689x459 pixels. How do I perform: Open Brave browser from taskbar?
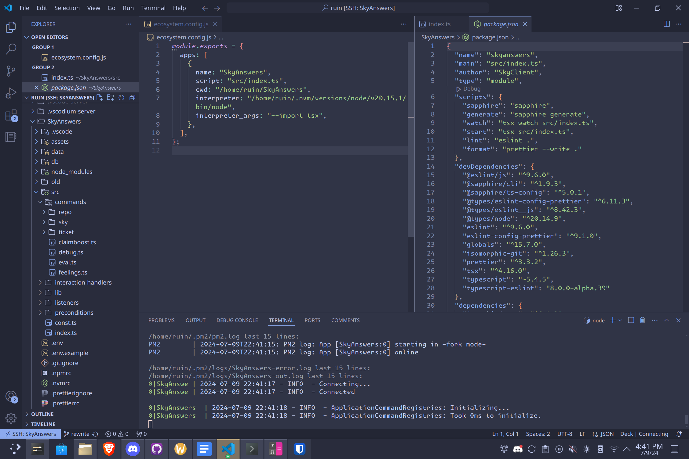tap(109, 449)
